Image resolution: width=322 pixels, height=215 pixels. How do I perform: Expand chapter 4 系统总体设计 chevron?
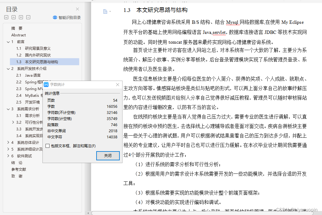8,142
